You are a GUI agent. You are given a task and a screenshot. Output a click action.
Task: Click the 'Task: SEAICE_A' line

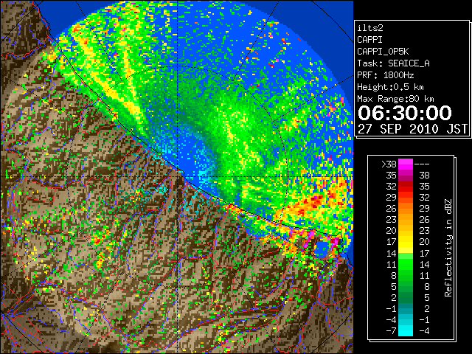tap(393, 63)
